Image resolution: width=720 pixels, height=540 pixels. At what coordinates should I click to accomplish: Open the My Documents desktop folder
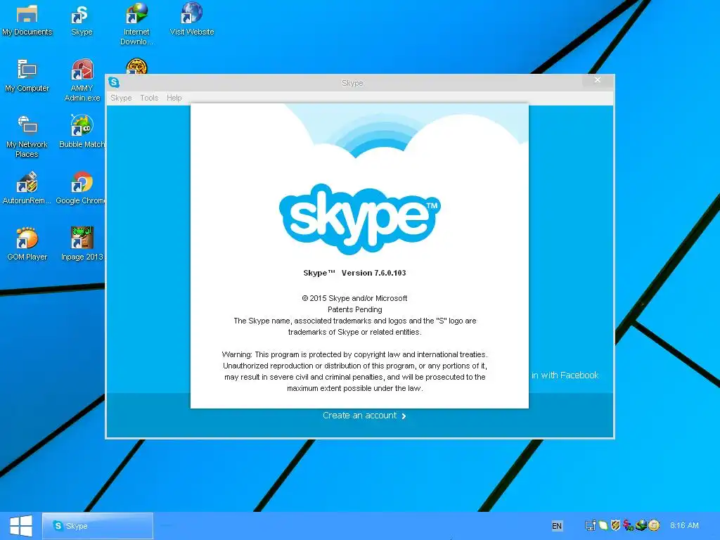[27, 20]
